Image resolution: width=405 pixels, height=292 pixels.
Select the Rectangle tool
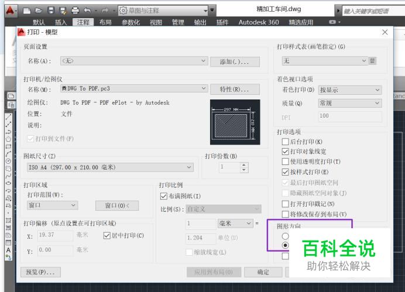point(9,146)
